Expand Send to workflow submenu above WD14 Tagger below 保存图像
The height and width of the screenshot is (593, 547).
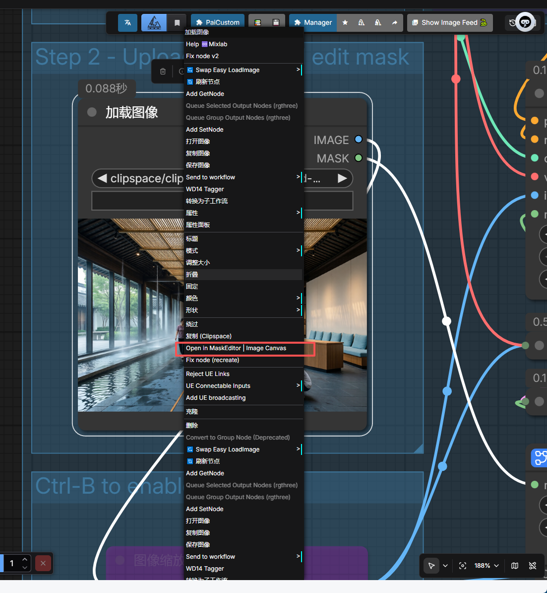[243, 177]
